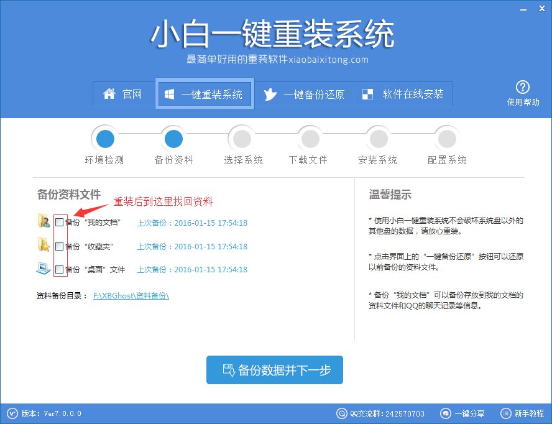Switch to the 一键重装系统 tab
This screenshot has height=424, width=552.
(205, 94)
